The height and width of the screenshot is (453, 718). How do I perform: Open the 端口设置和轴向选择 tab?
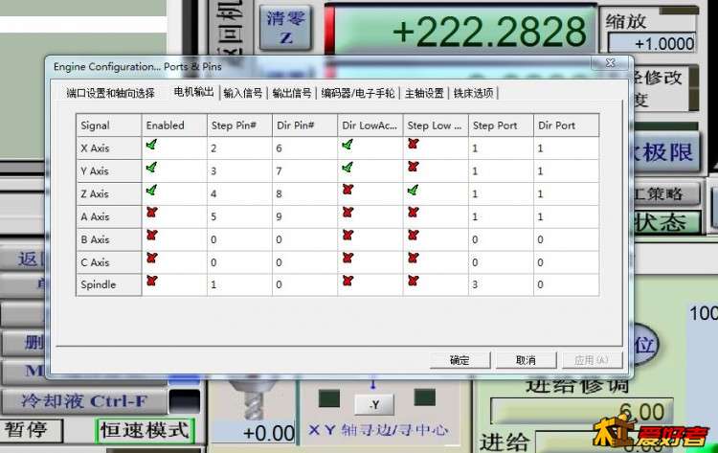[x=110, y=94]
